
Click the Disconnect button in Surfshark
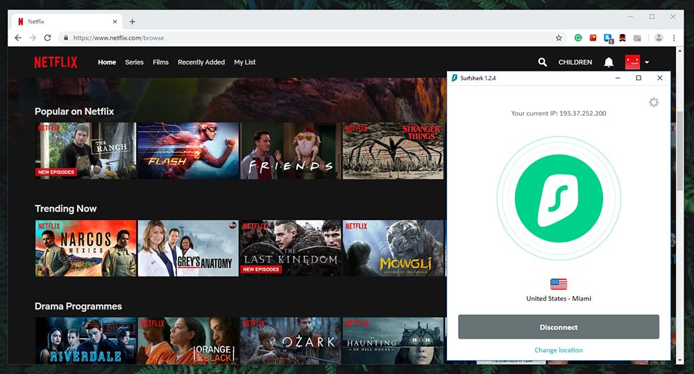point(559,327)
